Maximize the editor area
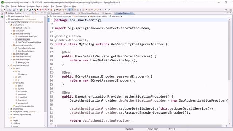233x131 pixels. [x=230, y=13]
